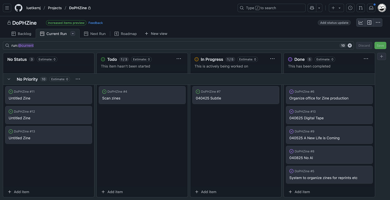Click closed issue icon on DoPHZine #9
This screenshot has width=390, height=200.
pyautogui.click(x=291, y=132)
